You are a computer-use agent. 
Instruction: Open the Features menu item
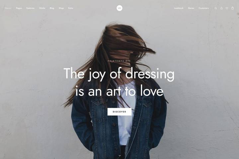30,8
